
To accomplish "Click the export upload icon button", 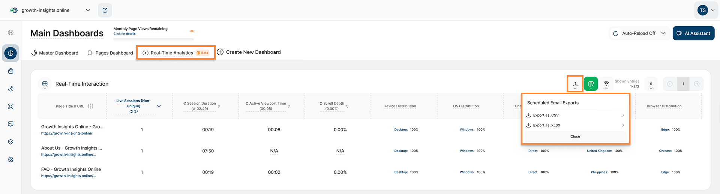I will coord(575,84).
